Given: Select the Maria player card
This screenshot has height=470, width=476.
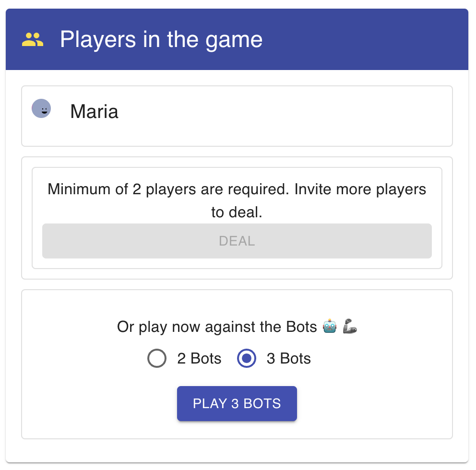Looking at the screenshot, I should [x=237, y=116].
